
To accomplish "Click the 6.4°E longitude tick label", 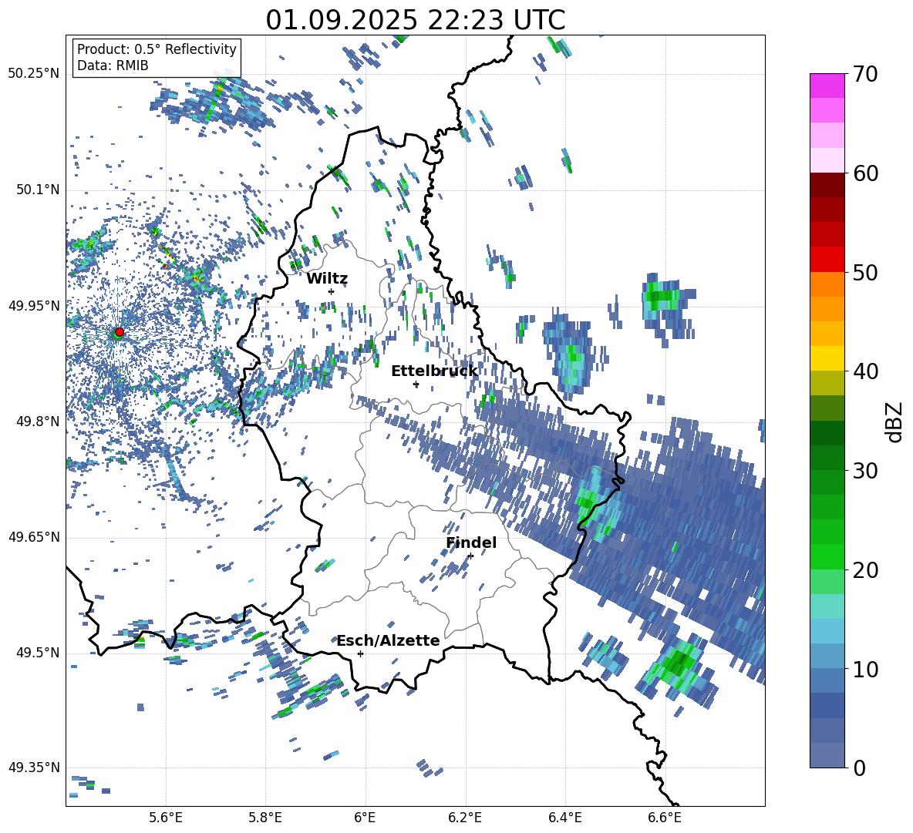I will click(564, 818).
